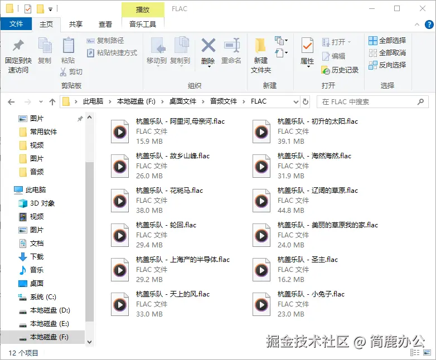Create a New folder from ribbon
The width and height of the screenshot is (436, 360).
tap(260, 55)
